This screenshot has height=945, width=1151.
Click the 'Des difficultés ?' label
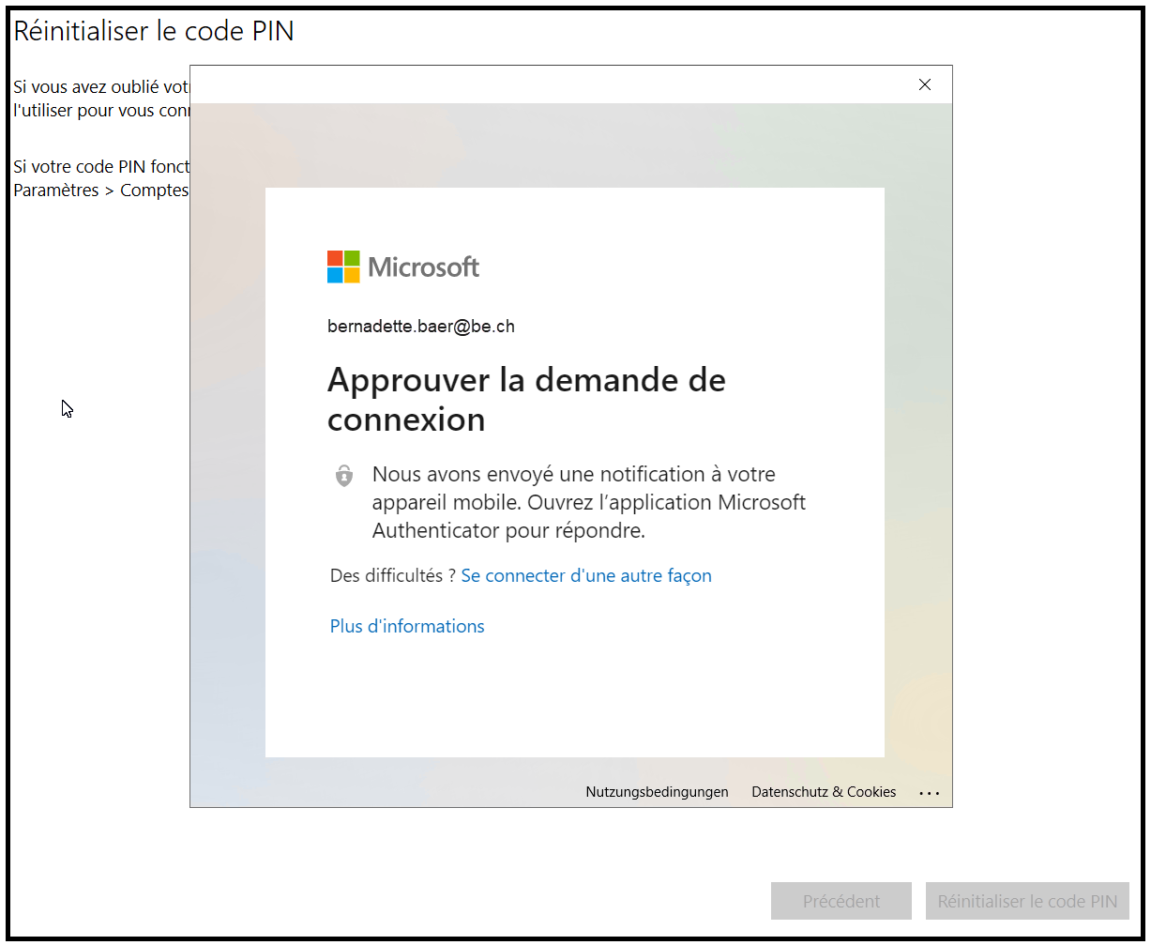(x=393, y=575)
